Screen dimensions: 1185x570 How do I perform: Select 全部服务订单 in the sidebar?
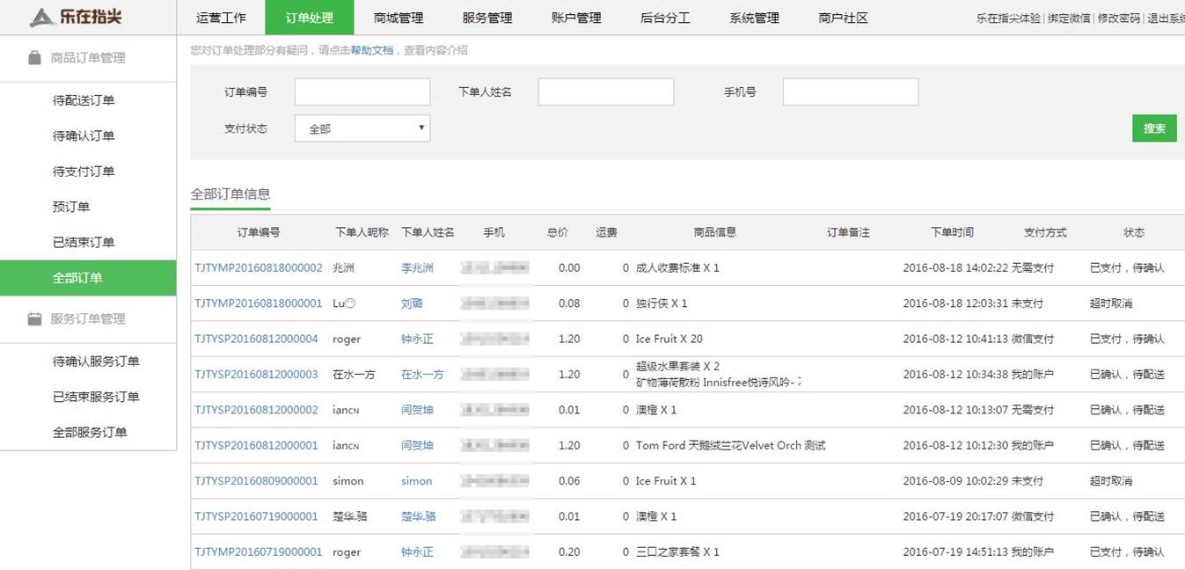pyautogui.click(x=90, y=432)
